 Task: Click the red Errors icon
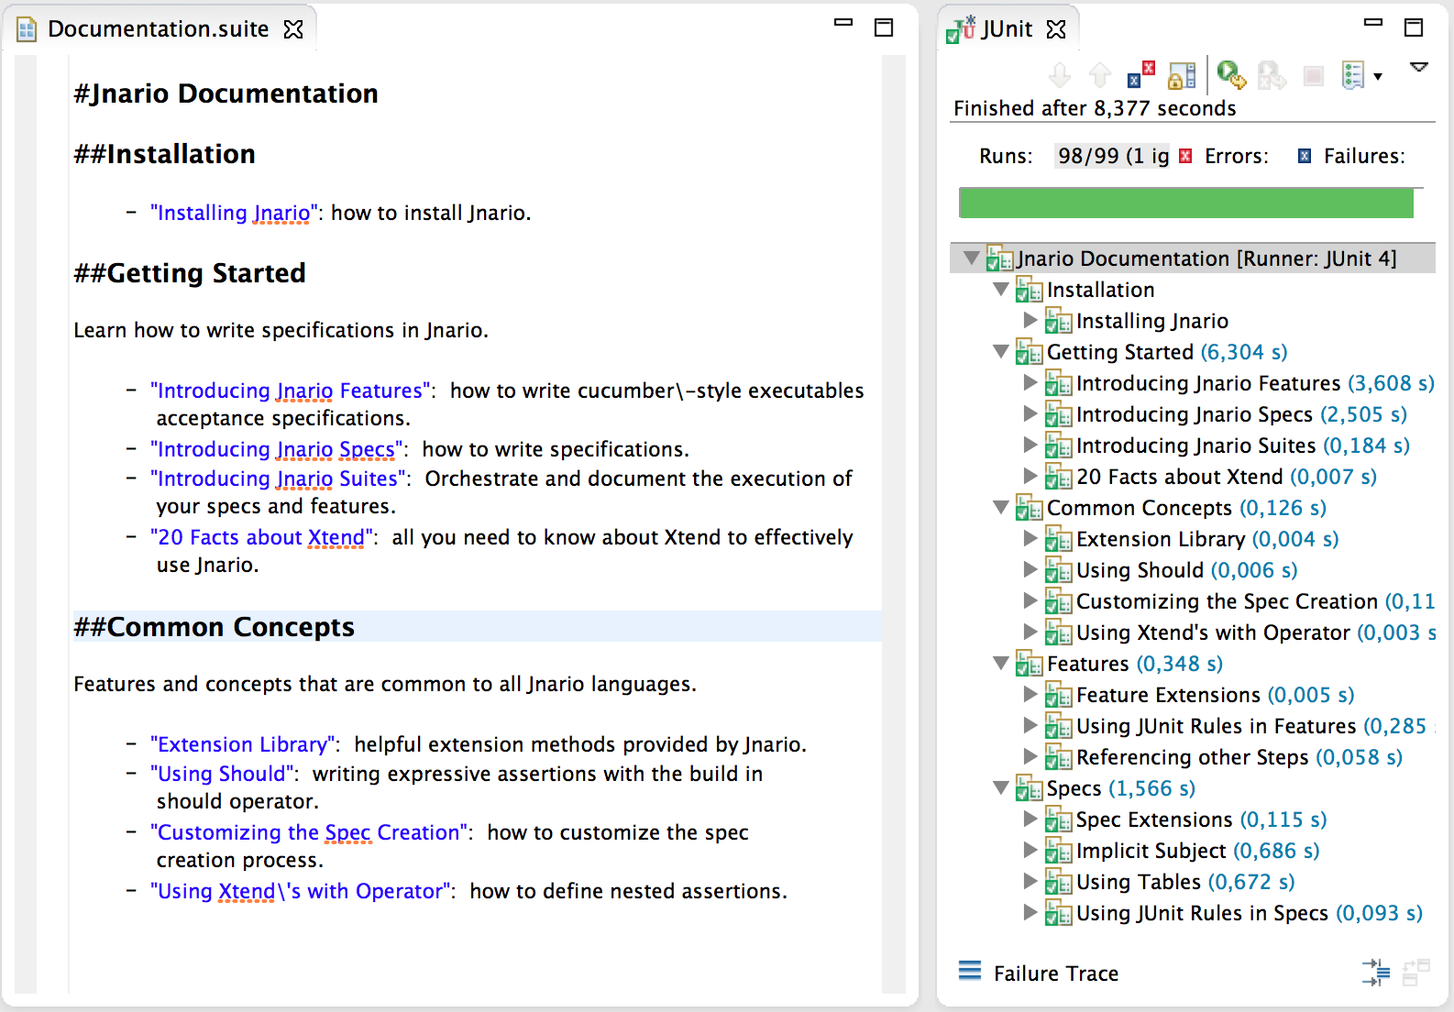[x=1185, y=156]
